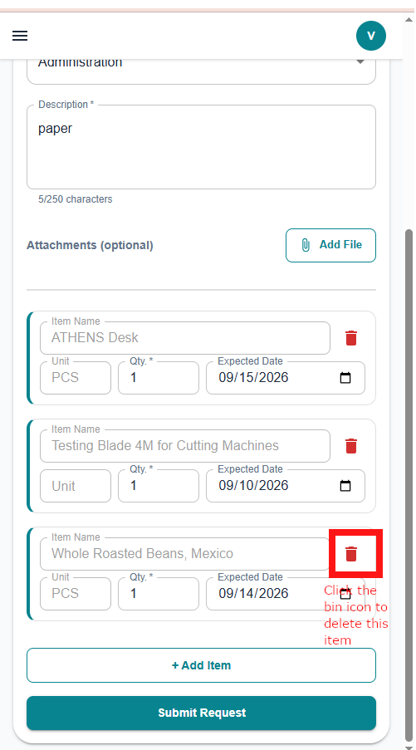Click the + Add Item button
This screenshot has height=750, width=416.
(x=201, y=665)
